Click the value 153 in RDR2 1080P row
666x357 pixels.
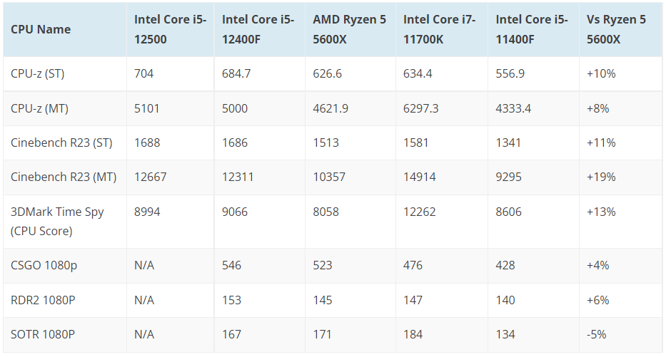(231, 300)
